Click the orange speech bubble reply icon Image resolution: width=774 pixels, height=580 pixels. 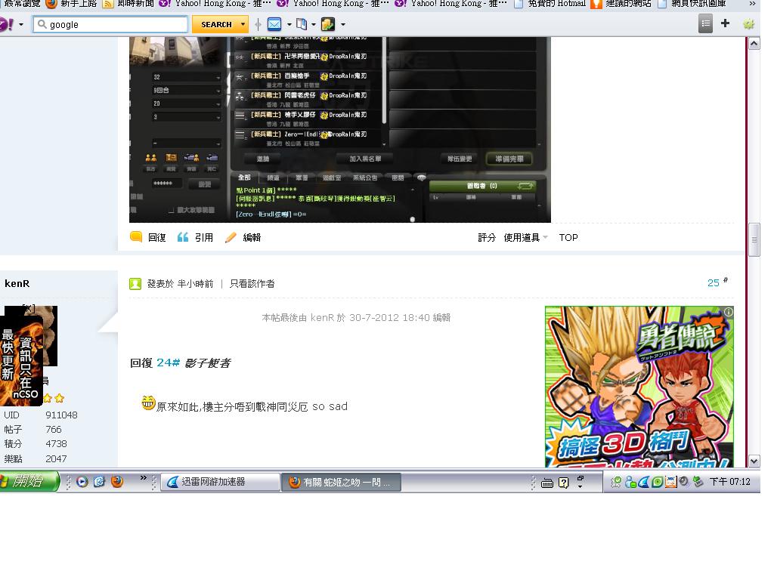click(136, 237)
